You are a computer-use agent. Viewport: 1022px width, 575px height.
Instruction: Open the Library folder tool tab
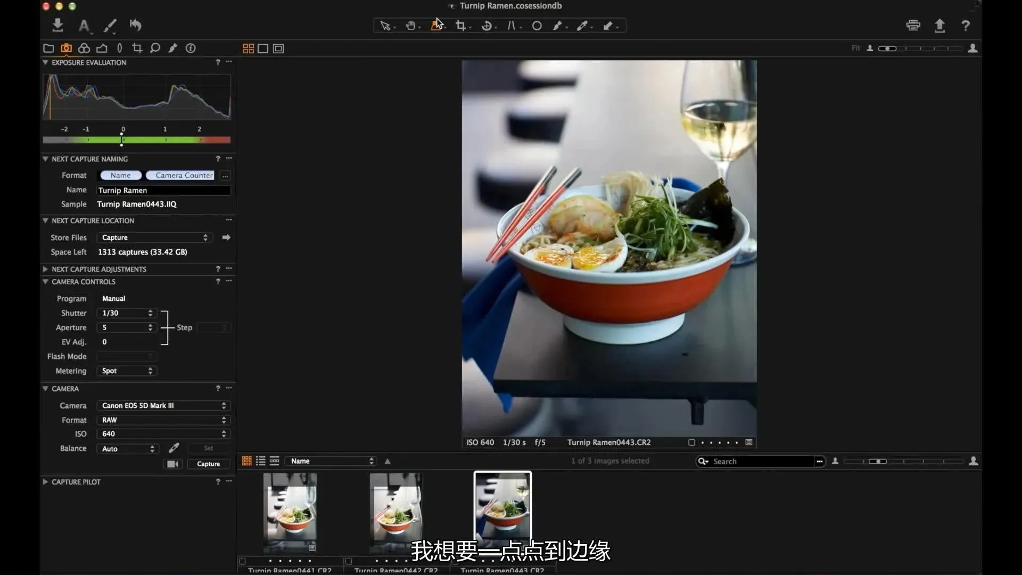(x=48, y=48)
